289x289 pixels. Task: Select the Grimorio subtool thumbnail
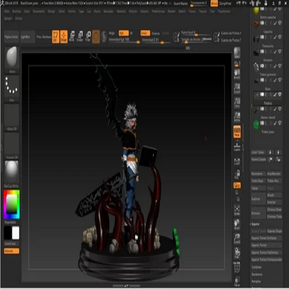256,66
